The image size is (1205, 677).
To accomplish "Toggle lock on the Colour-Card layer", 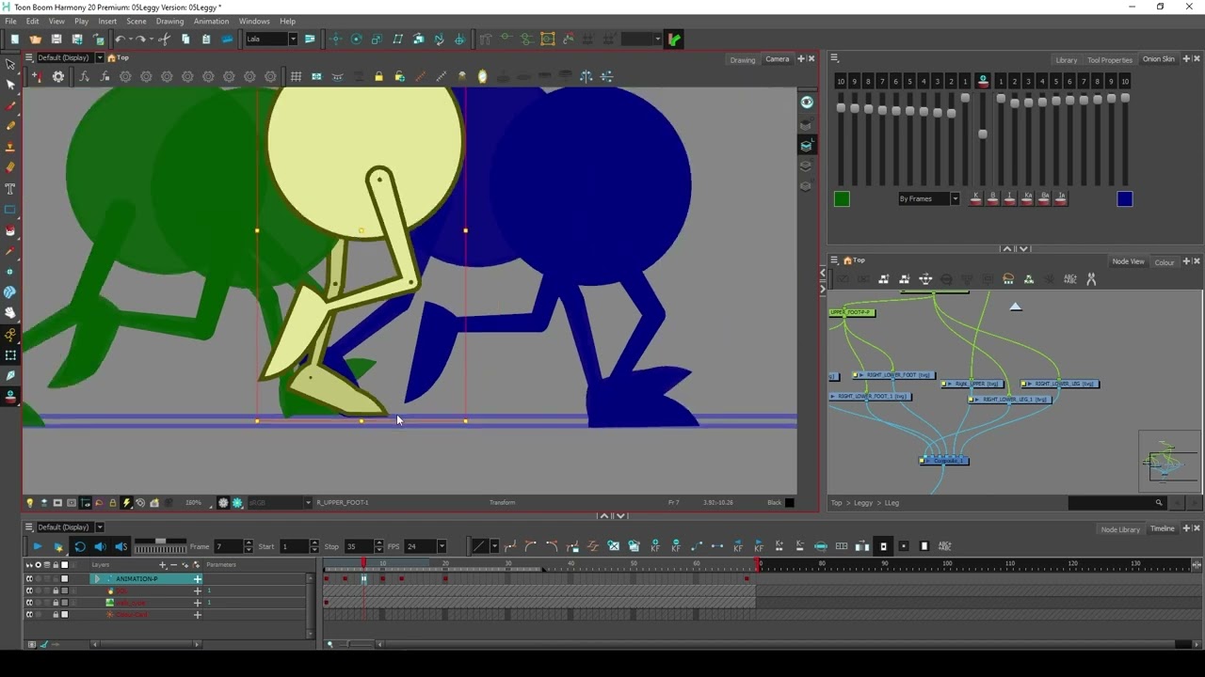I will 56,615.
